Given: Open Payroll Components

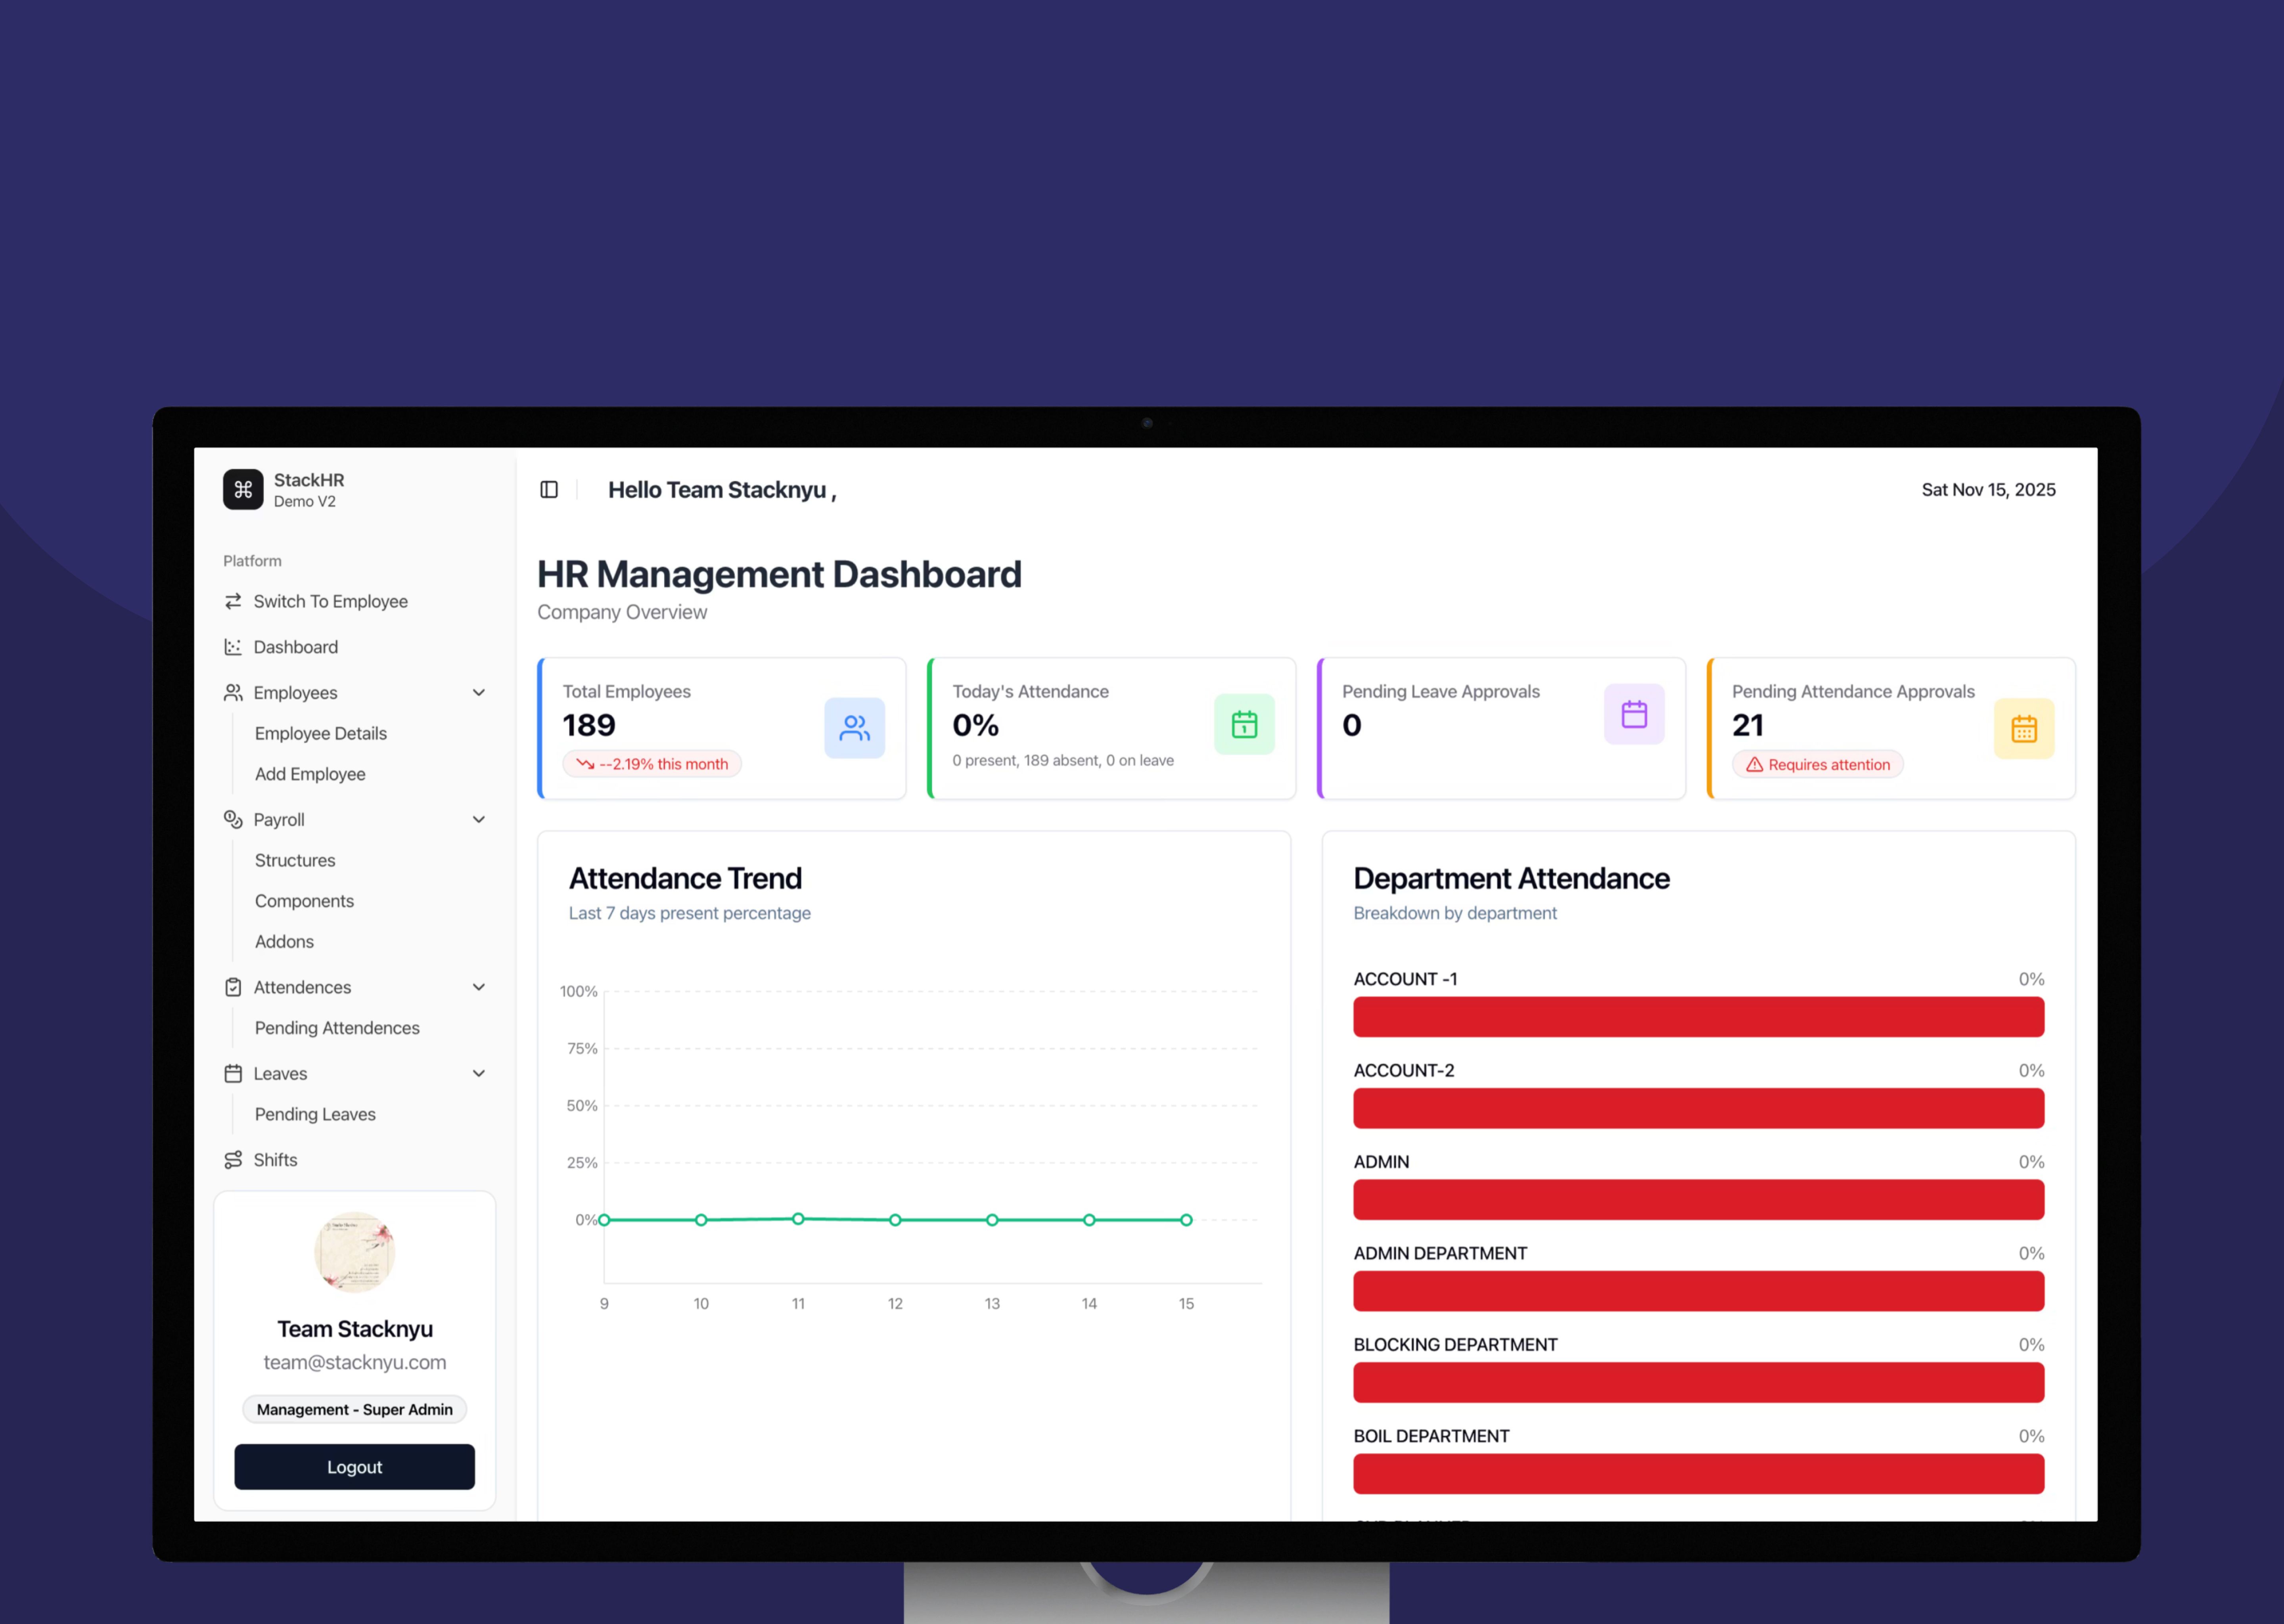Looking at the screenshot, I should (x=304, y=901).
